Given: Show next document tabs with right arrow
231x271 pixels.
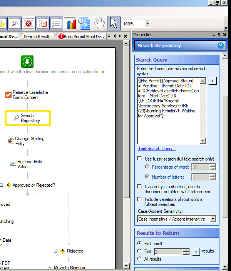Looking at the screenshot, I should 120,36.
